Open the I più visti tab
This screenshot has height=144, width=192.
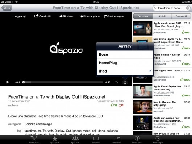coord(75,140)
